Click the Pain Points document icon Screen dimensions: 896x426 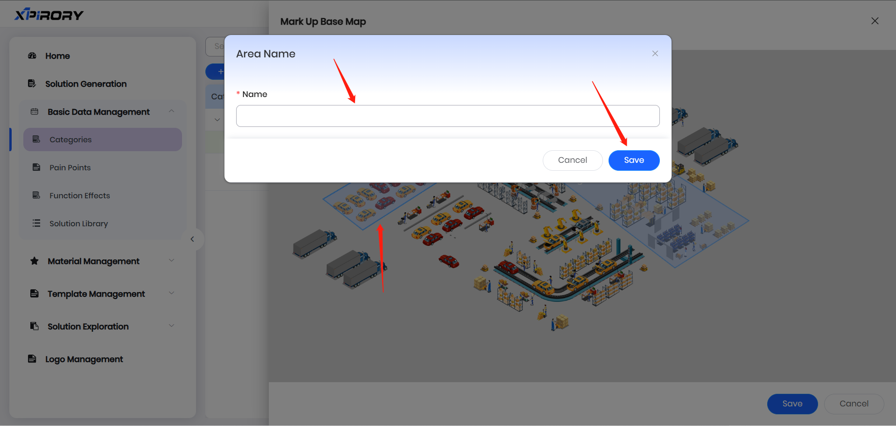click(x=36, y=168)
